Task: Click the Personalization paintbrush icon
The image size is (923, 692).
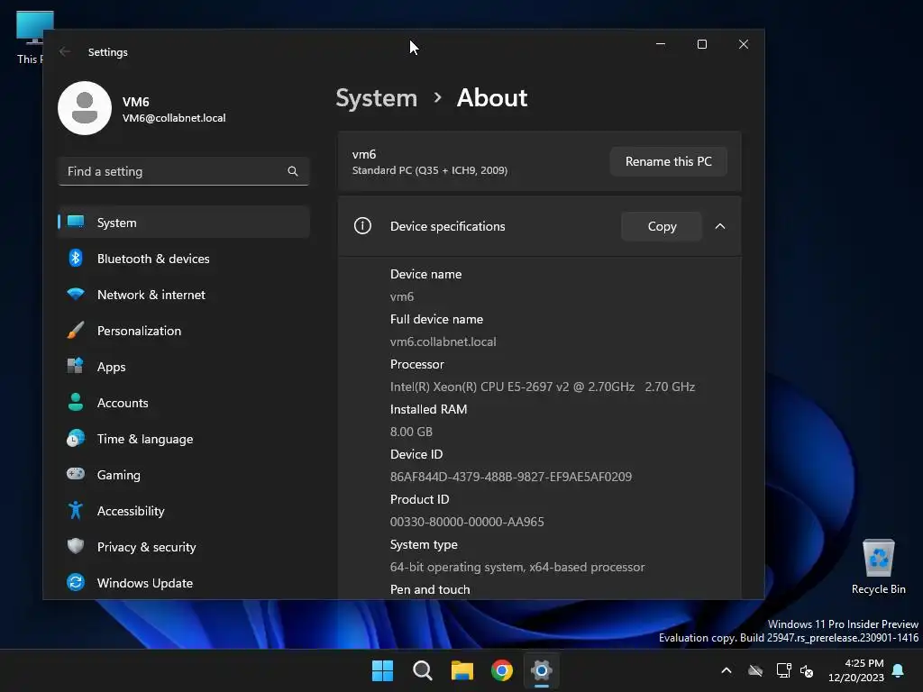Action: 76,330
